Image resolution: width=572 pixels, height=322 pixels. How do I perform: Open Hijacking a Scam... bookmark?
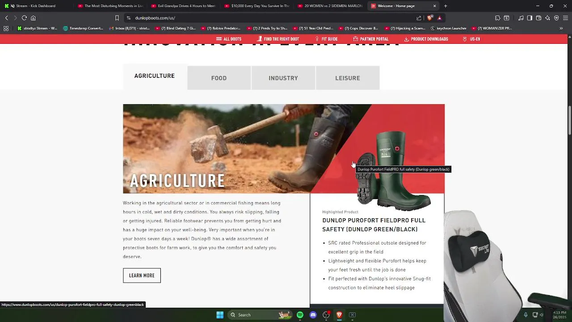(x=404, y=28)
